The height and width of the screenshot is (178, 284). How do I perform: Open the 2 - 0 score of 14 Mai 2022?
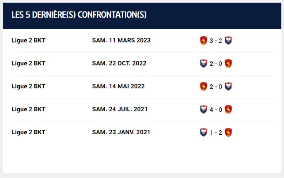click(x=216, y=87)
